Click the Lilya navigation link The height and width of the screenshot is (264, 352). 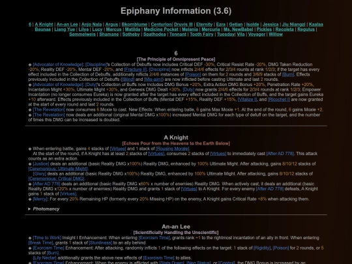point(83,29)
